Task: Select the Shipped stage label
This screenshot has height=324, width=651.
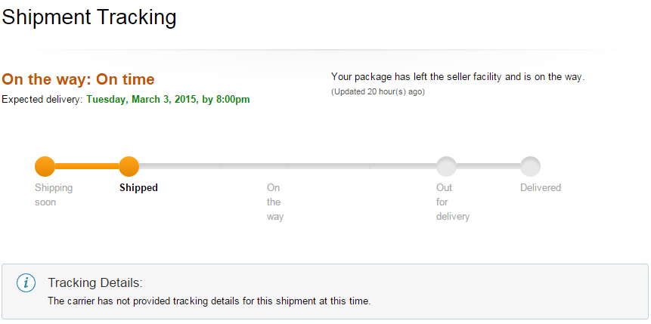Action: coord(138,187)
